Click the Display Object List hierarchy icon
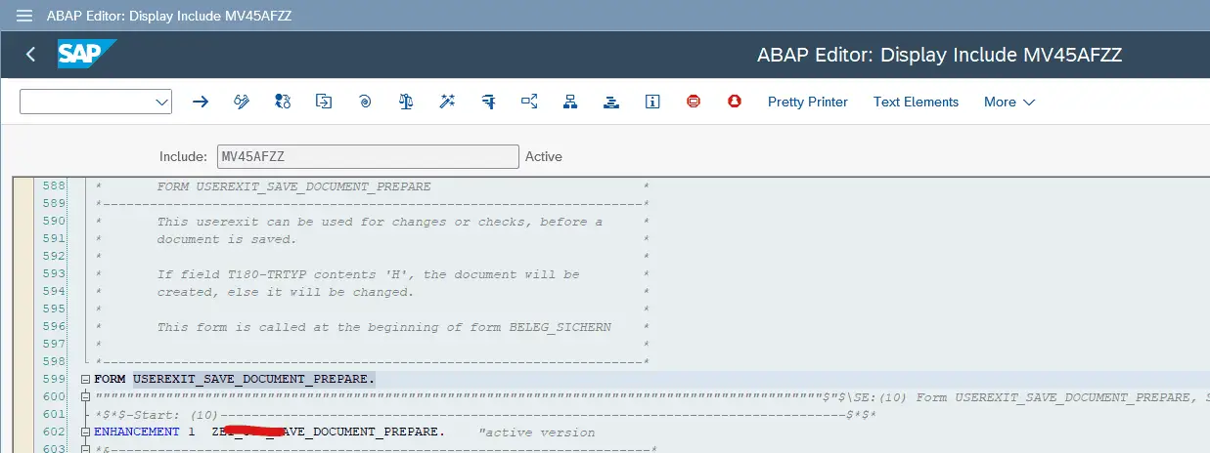This screenshot has height=453, width=1210. pyautogui.click(x=570, y=102)
